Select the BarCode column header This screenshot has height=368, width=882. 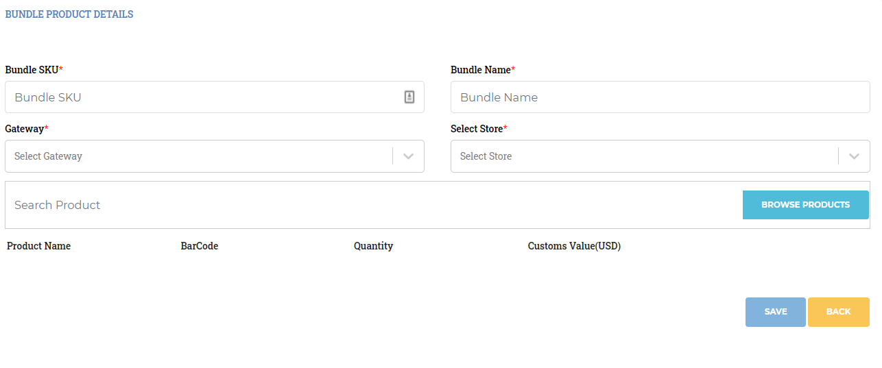click(x=200, y=246)
